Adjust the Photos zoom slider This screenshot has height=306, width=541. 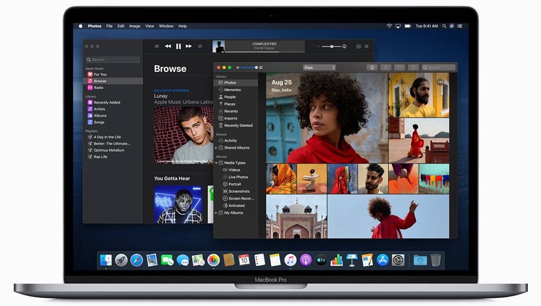(249, 68)
